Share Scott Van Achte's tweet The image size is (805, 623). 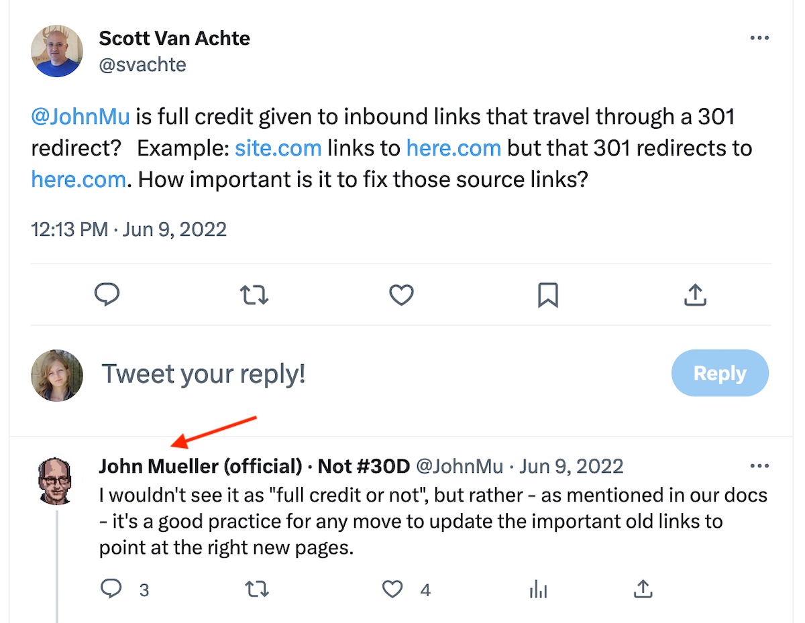pos(696,295)
